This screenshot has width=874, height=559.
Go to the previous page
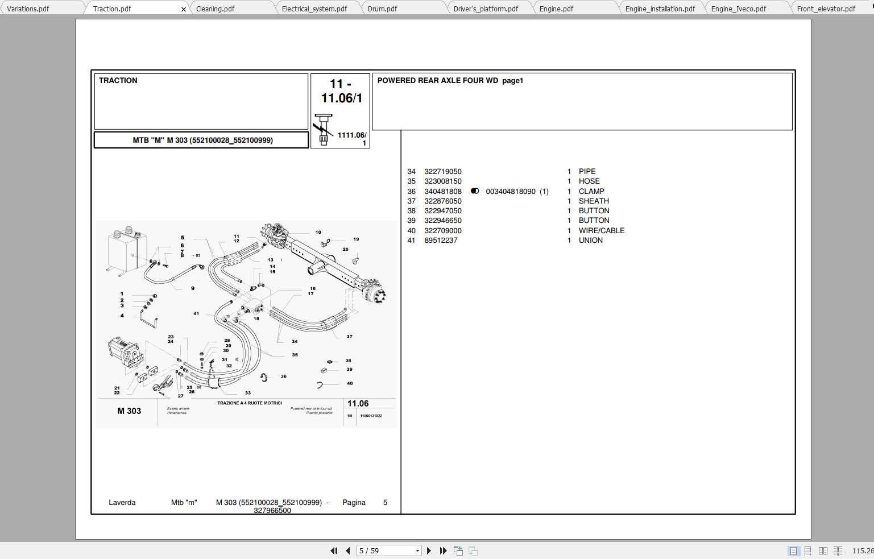(x=347, y=550)
